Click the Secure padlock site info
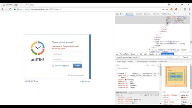192x108 pixels. (x=18, y=9)
